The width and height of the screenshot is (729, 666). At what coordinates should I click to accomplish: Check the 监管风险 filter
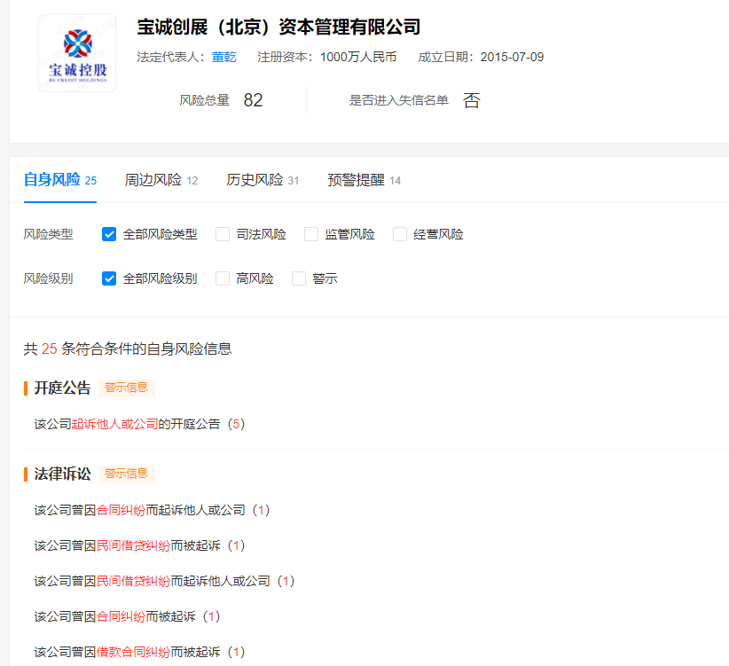312,235
